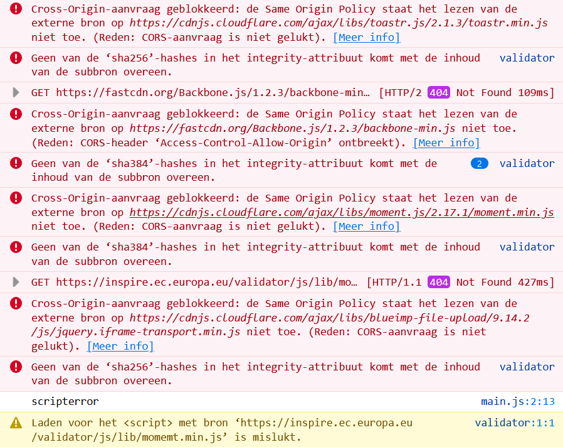The width and height of the screenshot is (563, 447).
Task: Expand the GET inspire.ec.europa.eu request row
Action: 15,282
